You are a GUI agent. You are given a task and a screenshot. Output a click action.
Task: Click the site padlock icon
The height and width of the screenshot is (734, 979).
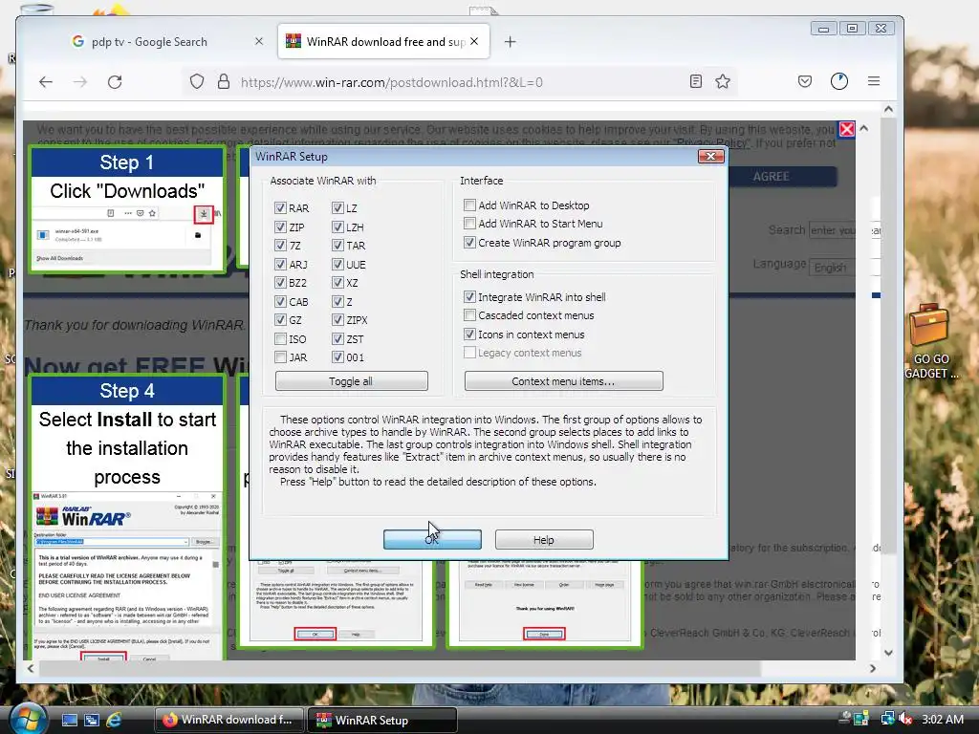[224, 82]
